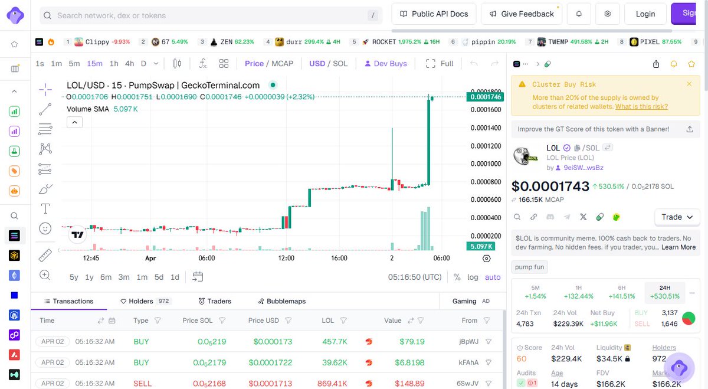Open the settings gear in header
This screenshot has width=708, height=389.
pyautogui.click(x=607, y=14)
